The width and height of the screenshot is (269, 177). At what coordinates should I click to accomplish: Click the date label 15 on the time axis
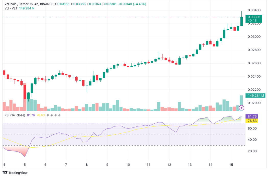(231, 165)
